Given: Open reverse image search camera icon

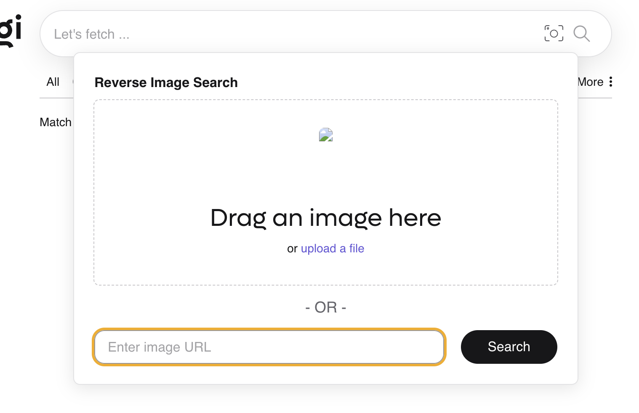Looking at the screenshot, I should [x=554, y=34].
